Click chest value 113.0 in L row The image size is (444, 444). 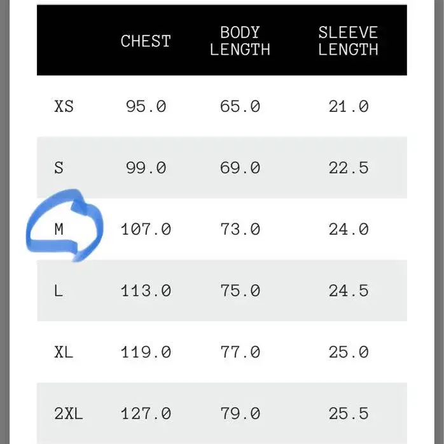point(146,291)
